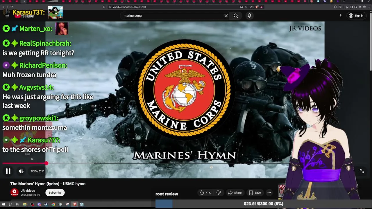Viewport: 372px width, 209px height.
Task: Open the YouTube hamburger guide menu
Action: [7, 16]
